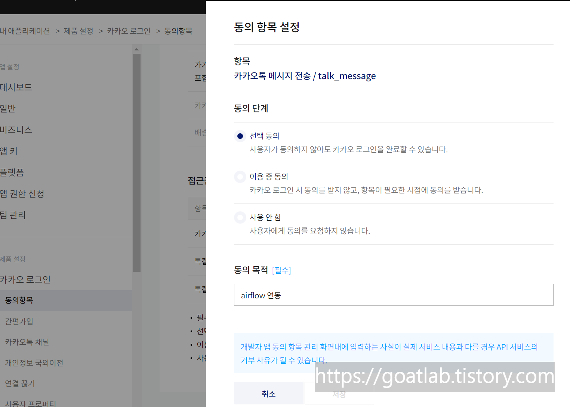Click the [필수] label
570x407 pixels.
(x=281, y=270)
